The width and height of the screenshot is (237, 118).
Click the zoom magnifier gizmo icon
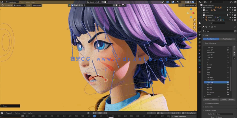[195, 20]
